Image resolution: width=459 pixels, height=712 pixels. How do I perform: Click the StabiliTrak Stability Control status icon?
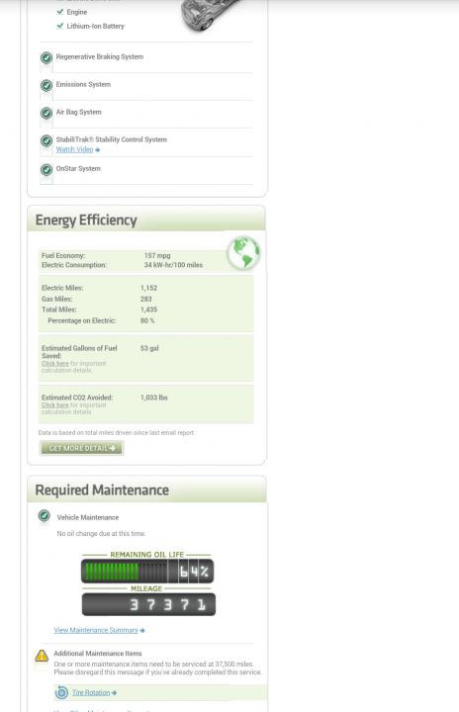click(46, 140)
